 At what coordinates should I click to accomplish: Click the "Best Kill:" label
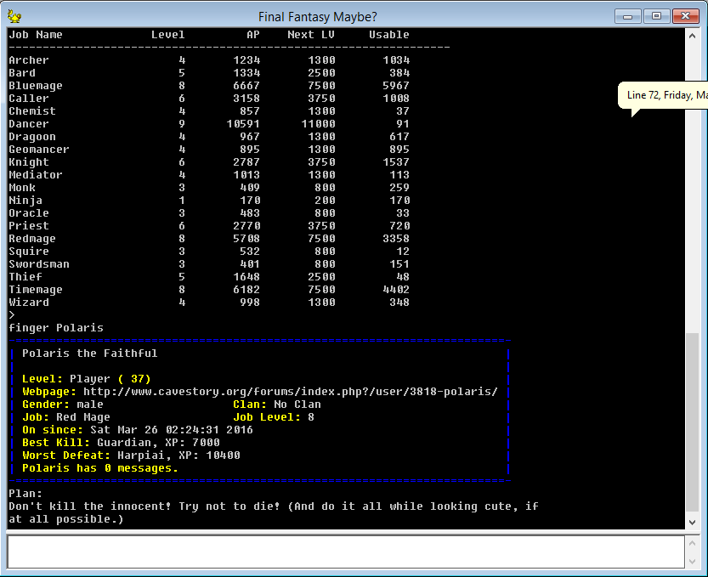point(56,443)
